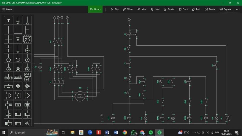Activate the Hold tool
242x136 pixels.
tap(155, 9)
